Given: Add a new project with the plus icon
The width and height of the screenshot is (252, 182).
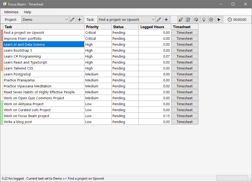Looking at the screenshot, I should pyautogui.click(x=80, y=19).
